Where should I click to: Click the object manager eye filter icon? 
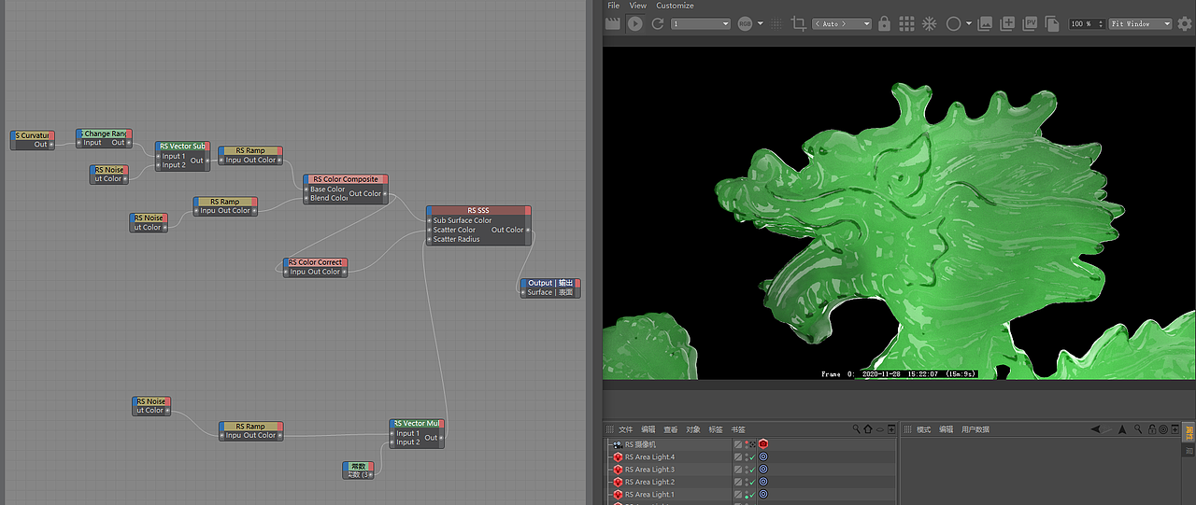click(x=878, y=429)
